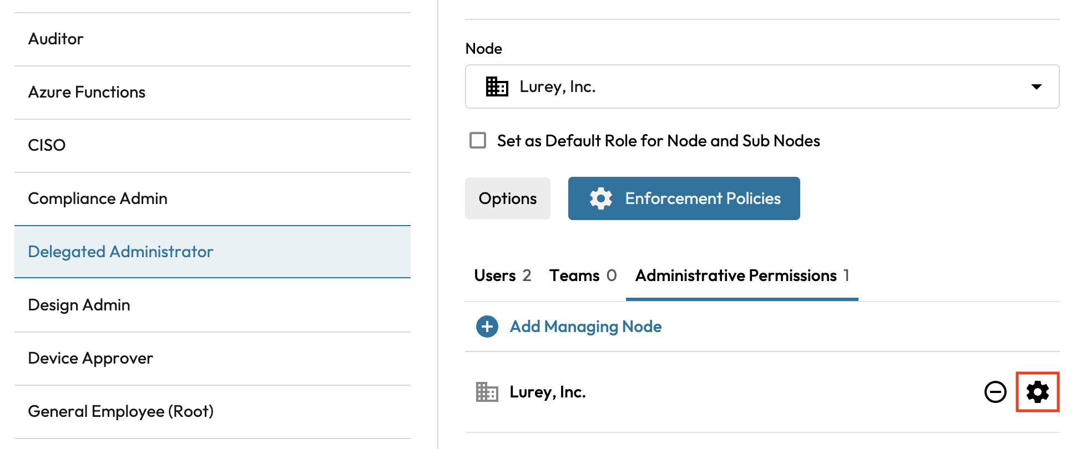This screenshot has width=1081, height=449.
Task: Select the General Employee (Root) role
Action: coord(120,411)
